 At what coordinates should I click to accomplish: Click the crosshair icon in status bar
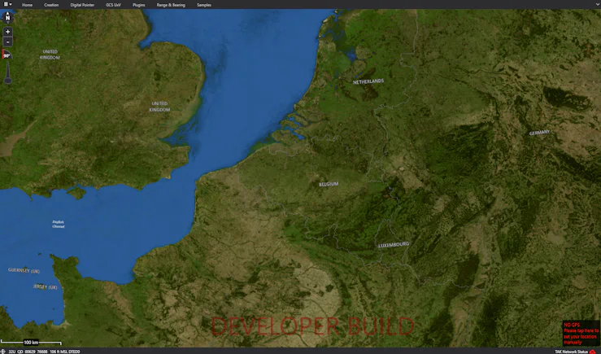tap(3, 352)
